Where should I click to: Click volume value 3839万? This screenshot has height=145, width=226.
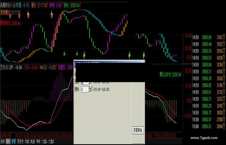point(221,113)
